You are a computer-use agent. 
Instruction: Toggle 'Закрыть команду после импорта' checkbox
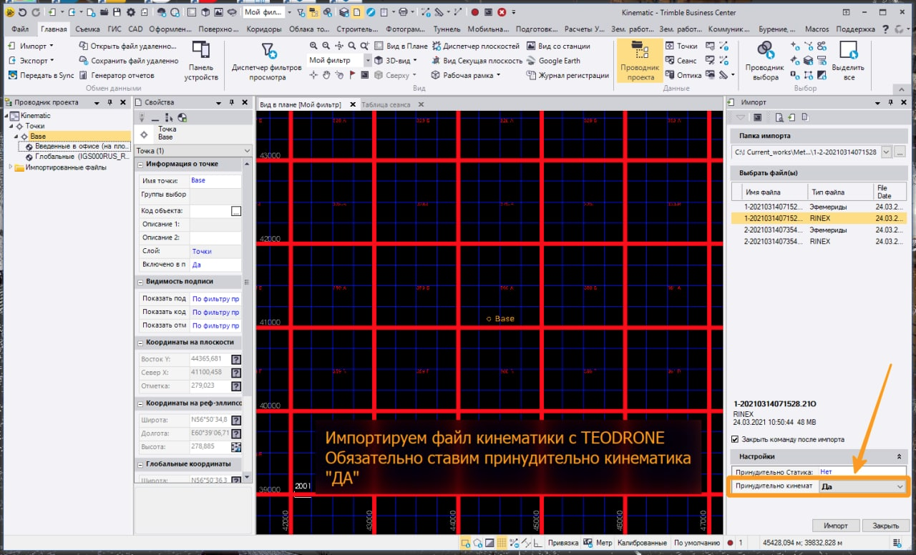735,439
